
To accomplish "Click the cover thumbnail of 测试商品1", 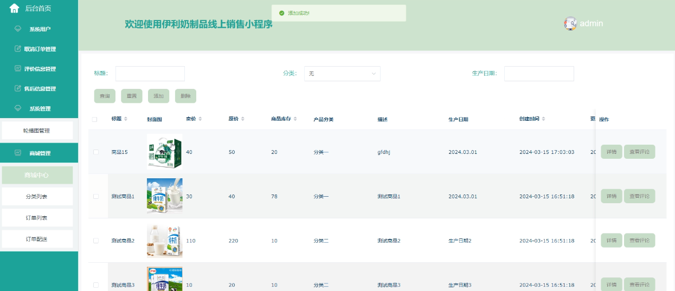I will pos(165,196).
